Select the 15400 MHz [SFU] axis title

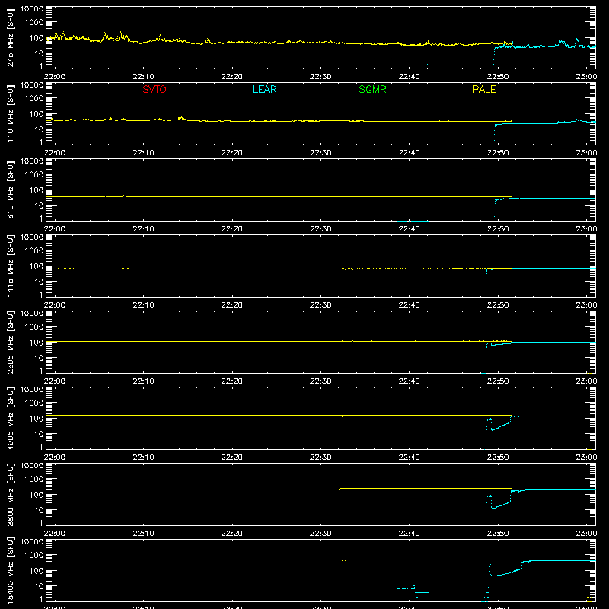[x=11, y=570]
